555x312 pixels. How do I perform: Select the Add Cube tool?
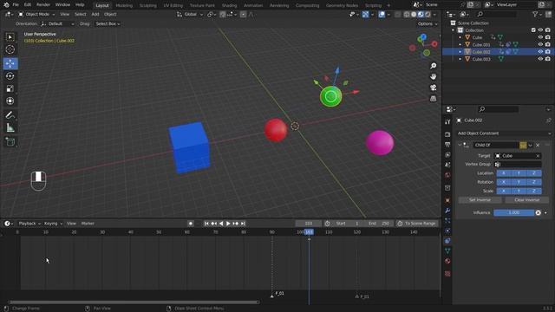pyautogui.click(x=10, y=142)
